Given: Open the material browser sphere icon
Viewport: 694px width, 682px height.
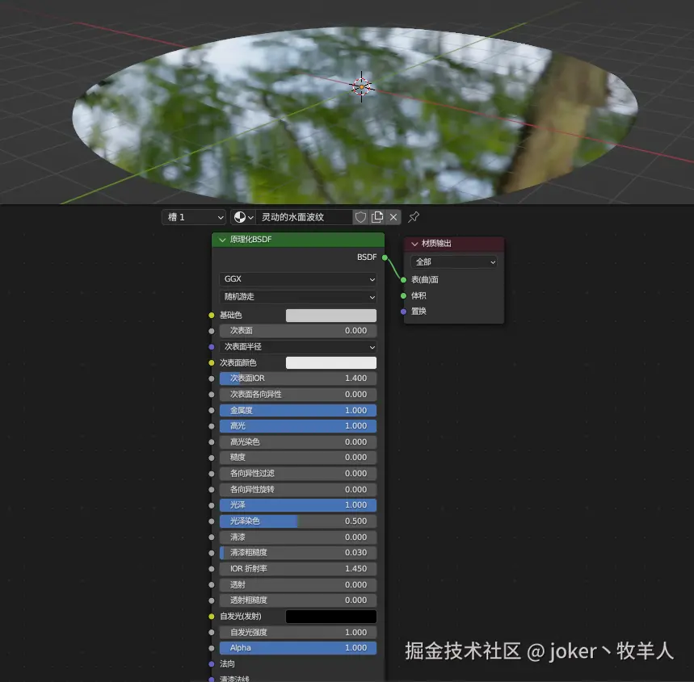Looking at the screenshot, I should click(x=241, y=216).
